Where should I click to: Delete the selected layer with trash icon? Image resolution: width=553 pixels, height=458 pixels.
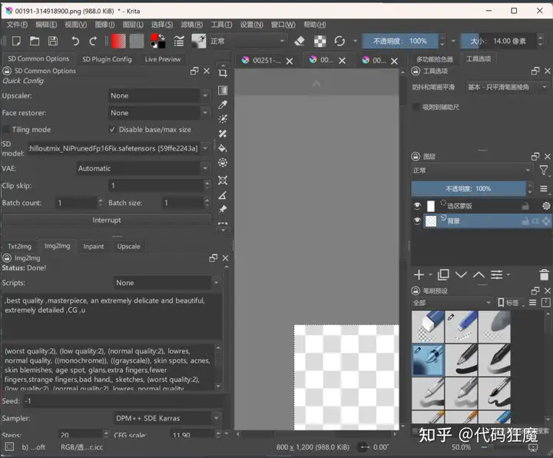click(545, 274)
